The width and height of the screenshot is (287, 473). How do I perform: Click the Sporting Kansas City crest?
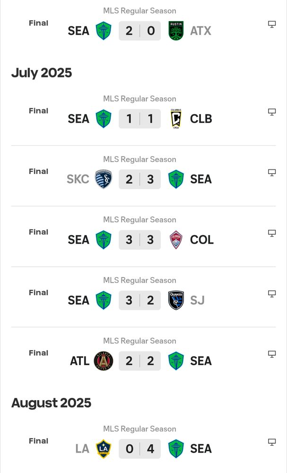coord(104,179)
